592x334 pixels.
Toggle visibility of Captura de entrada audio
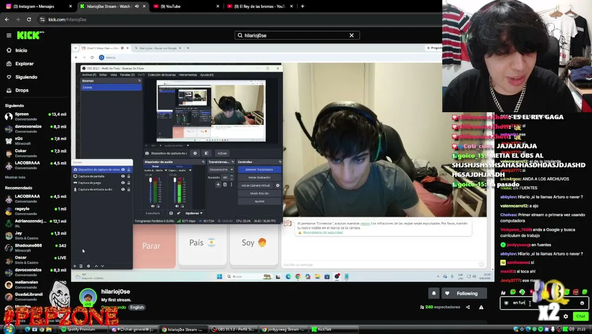pos(123,189)
